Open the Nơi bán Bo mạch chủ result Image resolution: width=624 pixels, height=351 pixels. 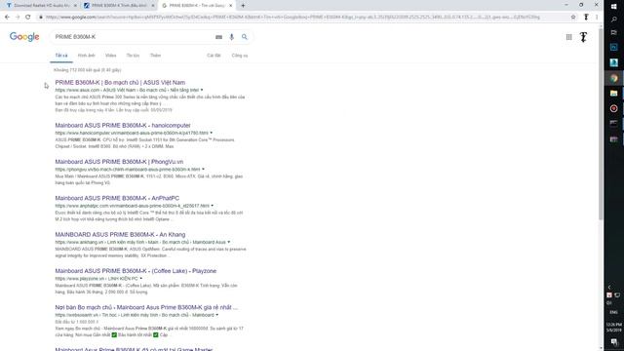tap(146, 307)
